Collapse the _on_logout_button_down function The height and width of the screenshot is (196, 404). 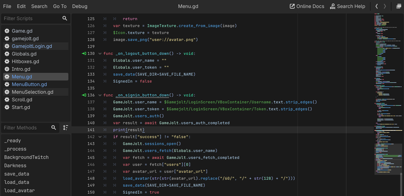tap(100, 53)
